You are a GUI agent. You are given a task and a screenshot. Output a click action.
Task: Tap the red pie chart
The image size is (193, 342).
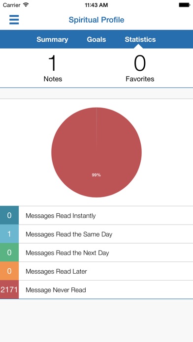[x=96, y=152]
